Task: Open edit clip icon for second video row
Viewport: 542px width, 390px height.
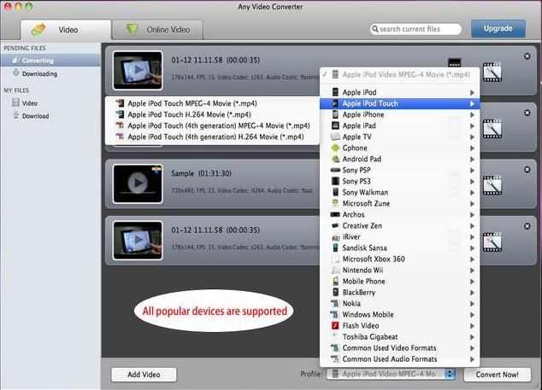Action: tap(492, 128)
